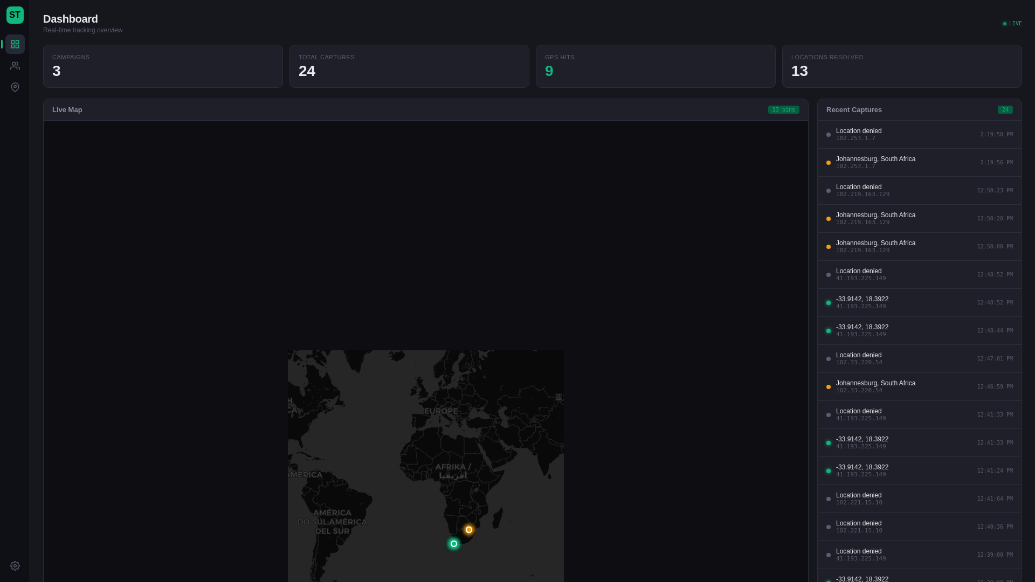Click the Recent Captures panel title

(854, 110)
